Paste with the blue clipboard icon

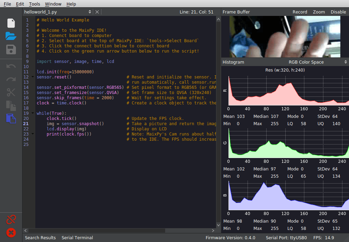(11, 119)
